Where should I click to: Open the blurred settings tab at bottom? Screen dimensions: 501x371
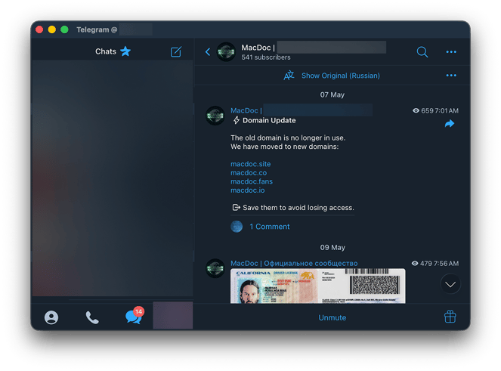(x=173, y=315)
